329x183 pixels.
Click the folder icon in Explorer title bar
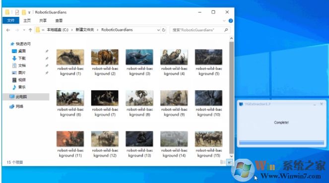[x=7, y=12]
